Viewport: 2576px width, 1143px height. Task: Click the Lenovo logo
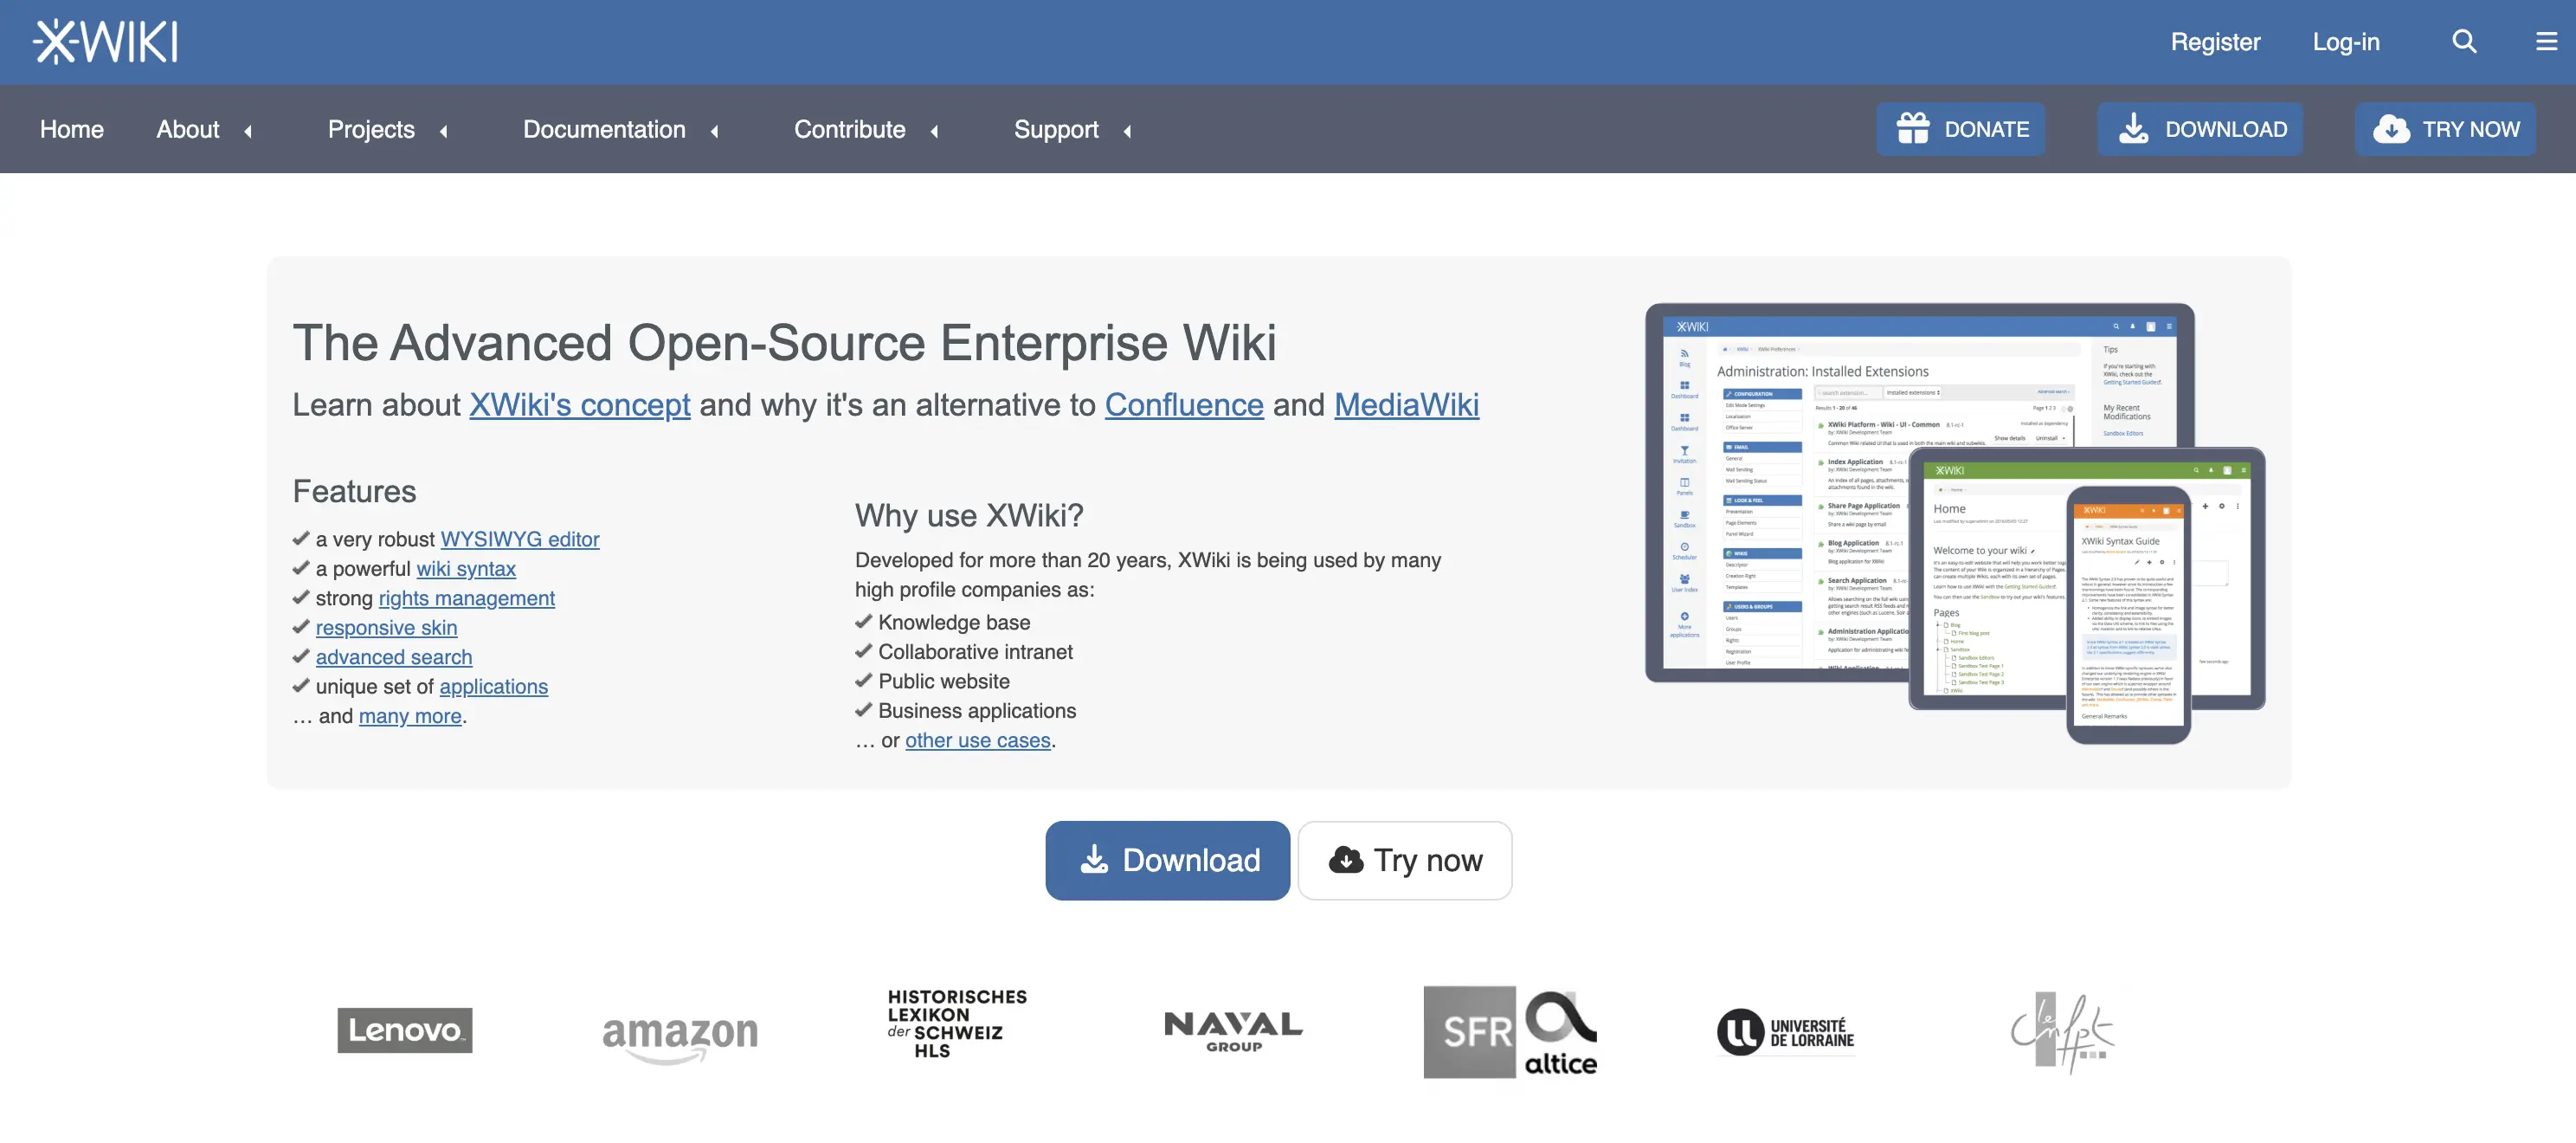coord(405,1030)
